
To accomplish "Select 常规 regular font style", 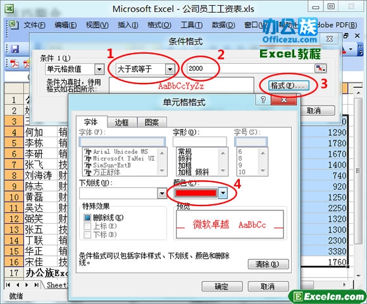I will pyautogui.click(x=185, y=151).
